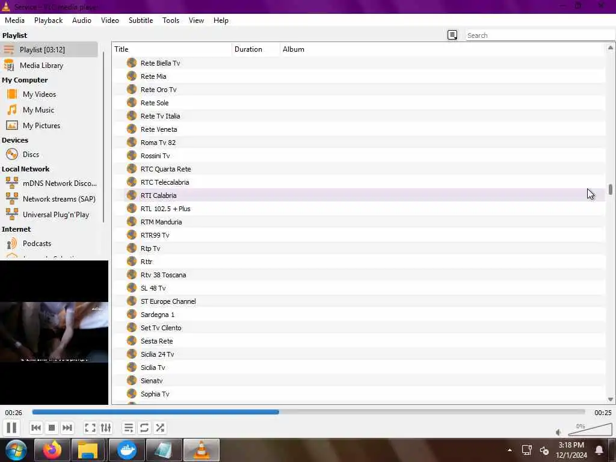Toggle random shuffle playback
This screenshot has width=616, height=462.
tap(160, 428)
